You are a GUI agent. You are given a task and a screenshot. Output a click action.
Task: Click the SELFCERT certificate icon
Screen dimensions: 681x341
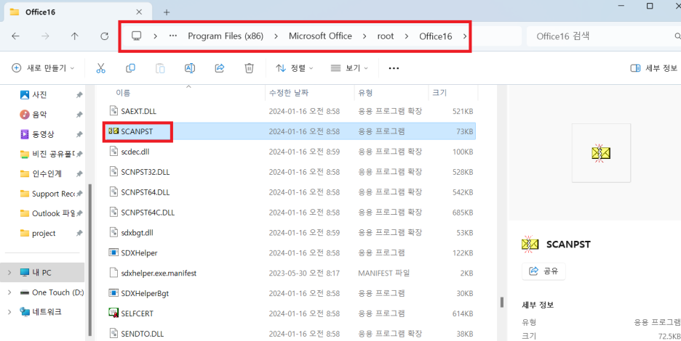pos(113,313)
